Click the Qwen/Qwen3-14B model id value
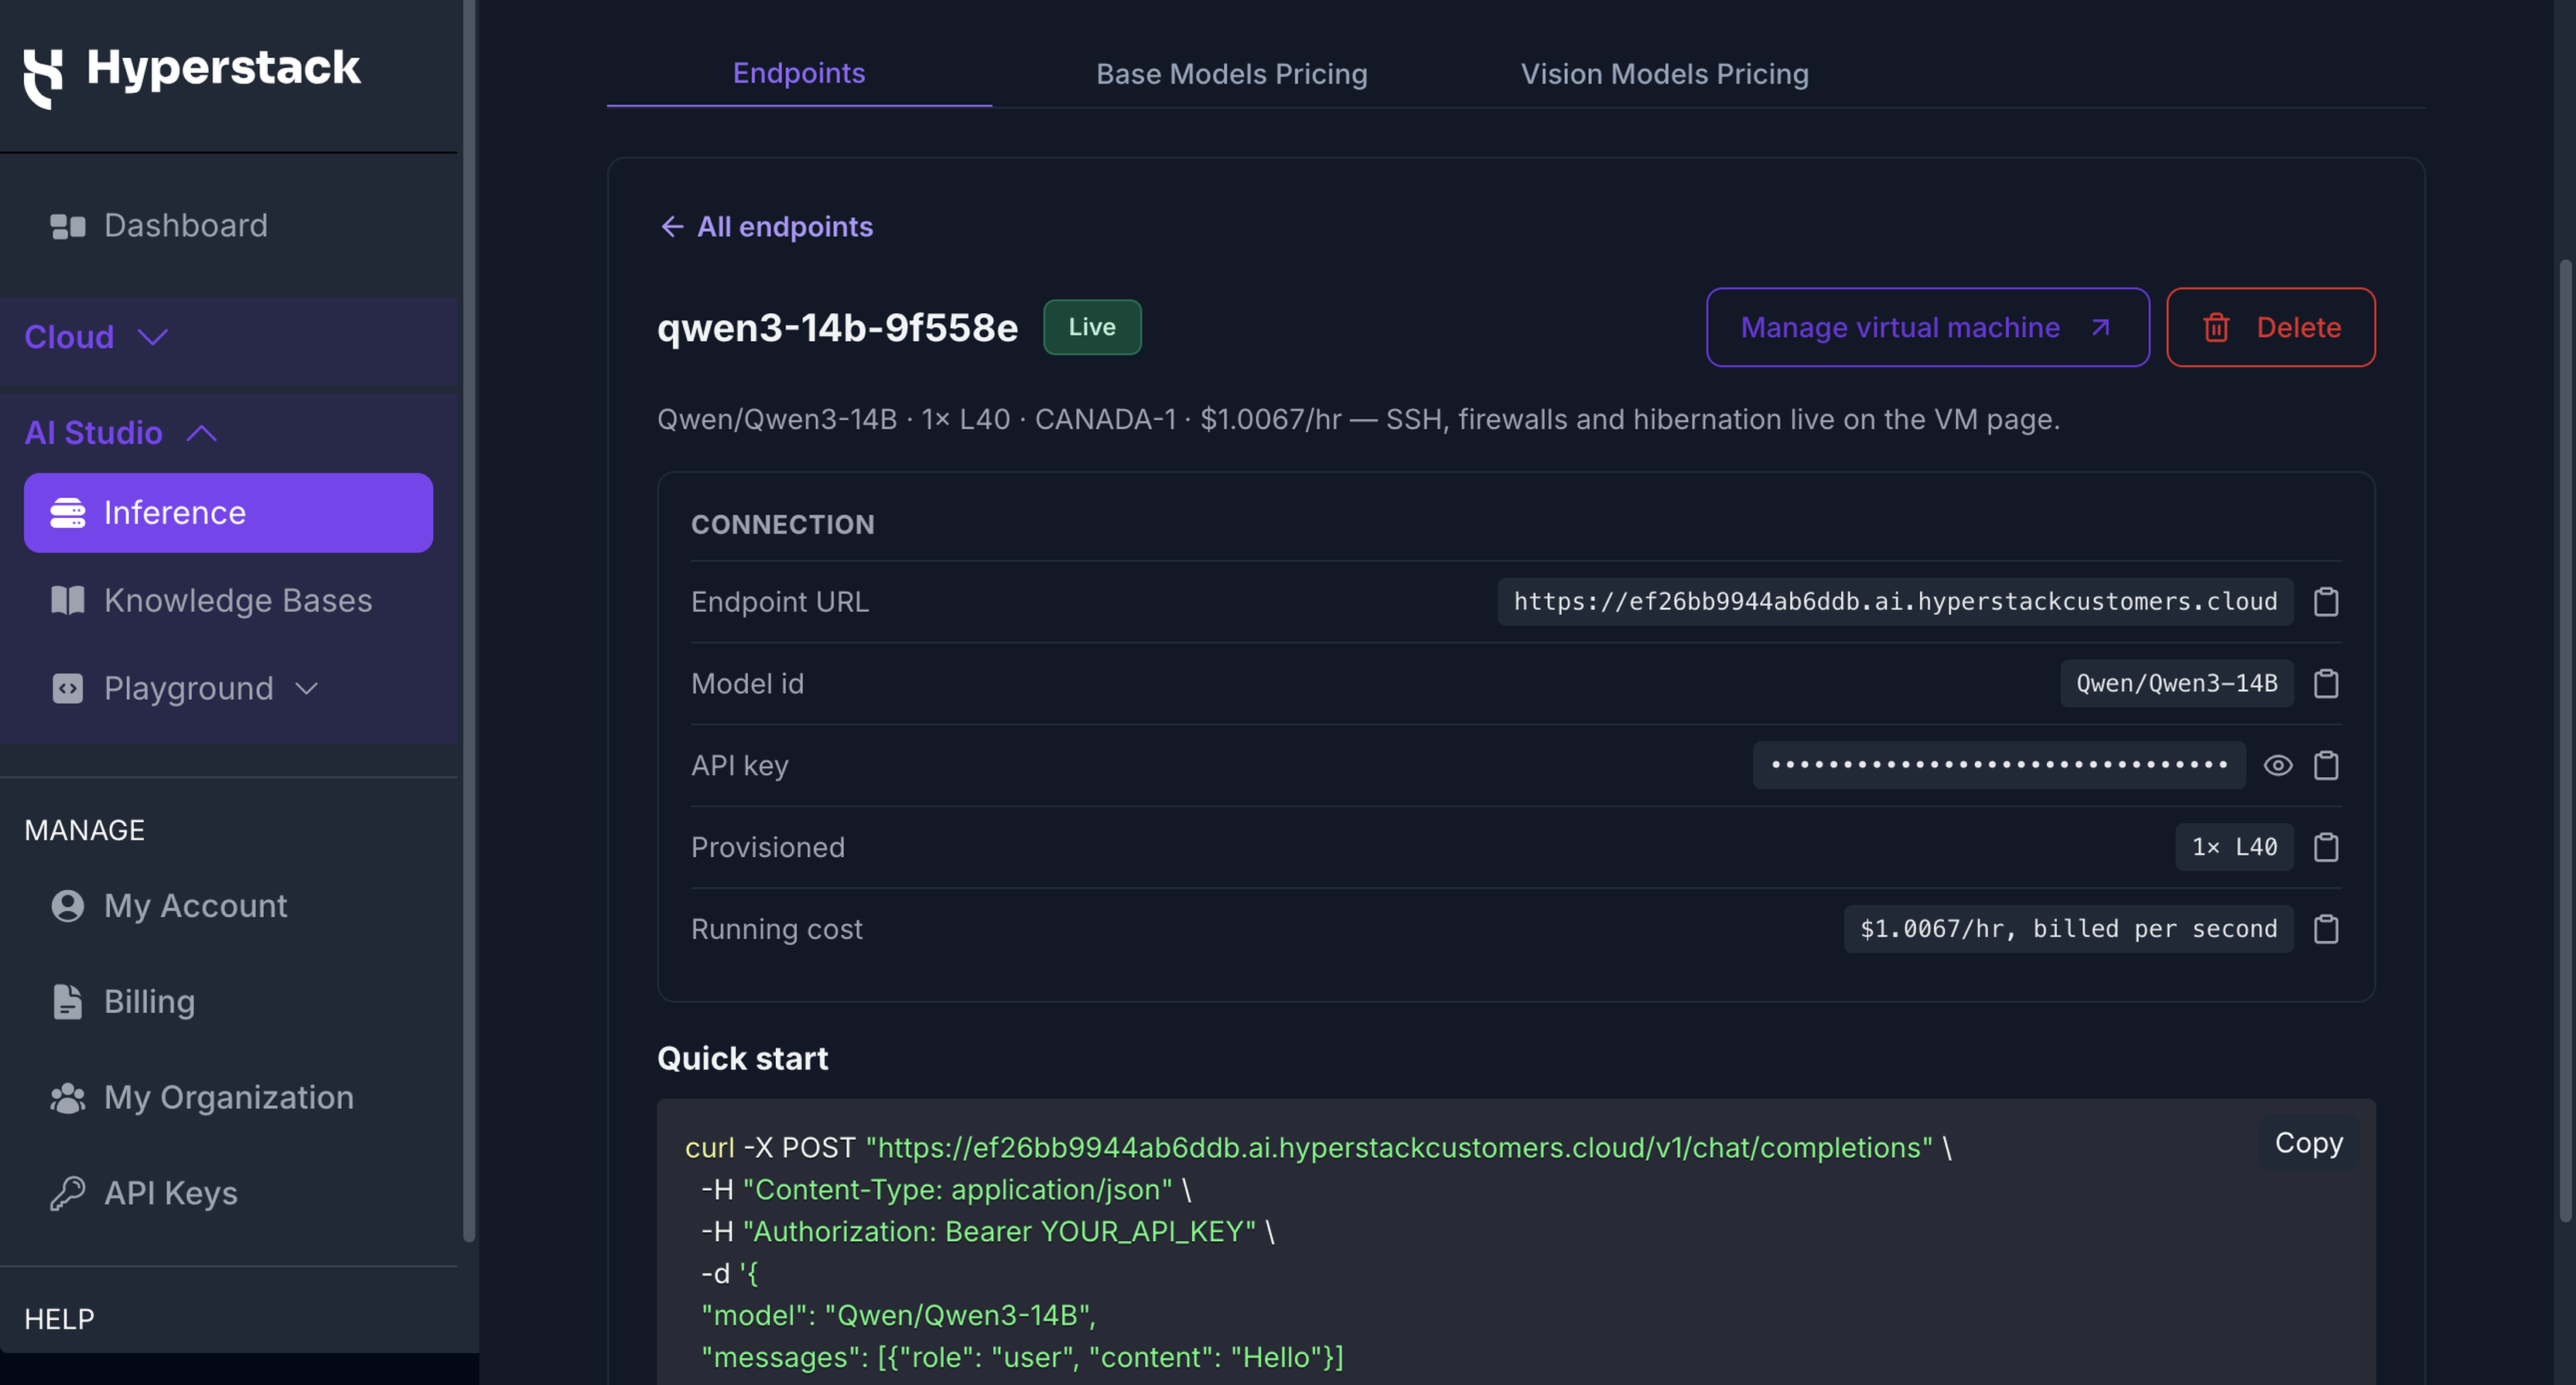The image size is (2576, 1385). [x=2177, y=683]
